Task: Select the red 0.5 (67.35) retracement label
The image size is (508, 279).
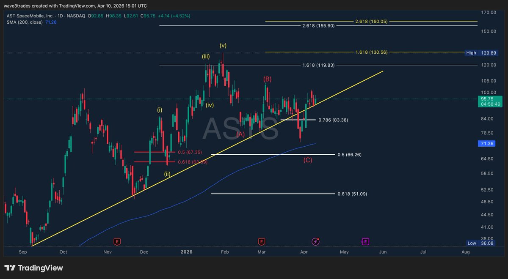Action: coord(189,152)
